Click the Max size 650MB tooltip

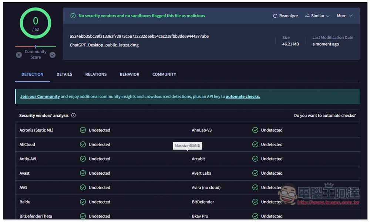pyautogui.click(x=187, y=146)
